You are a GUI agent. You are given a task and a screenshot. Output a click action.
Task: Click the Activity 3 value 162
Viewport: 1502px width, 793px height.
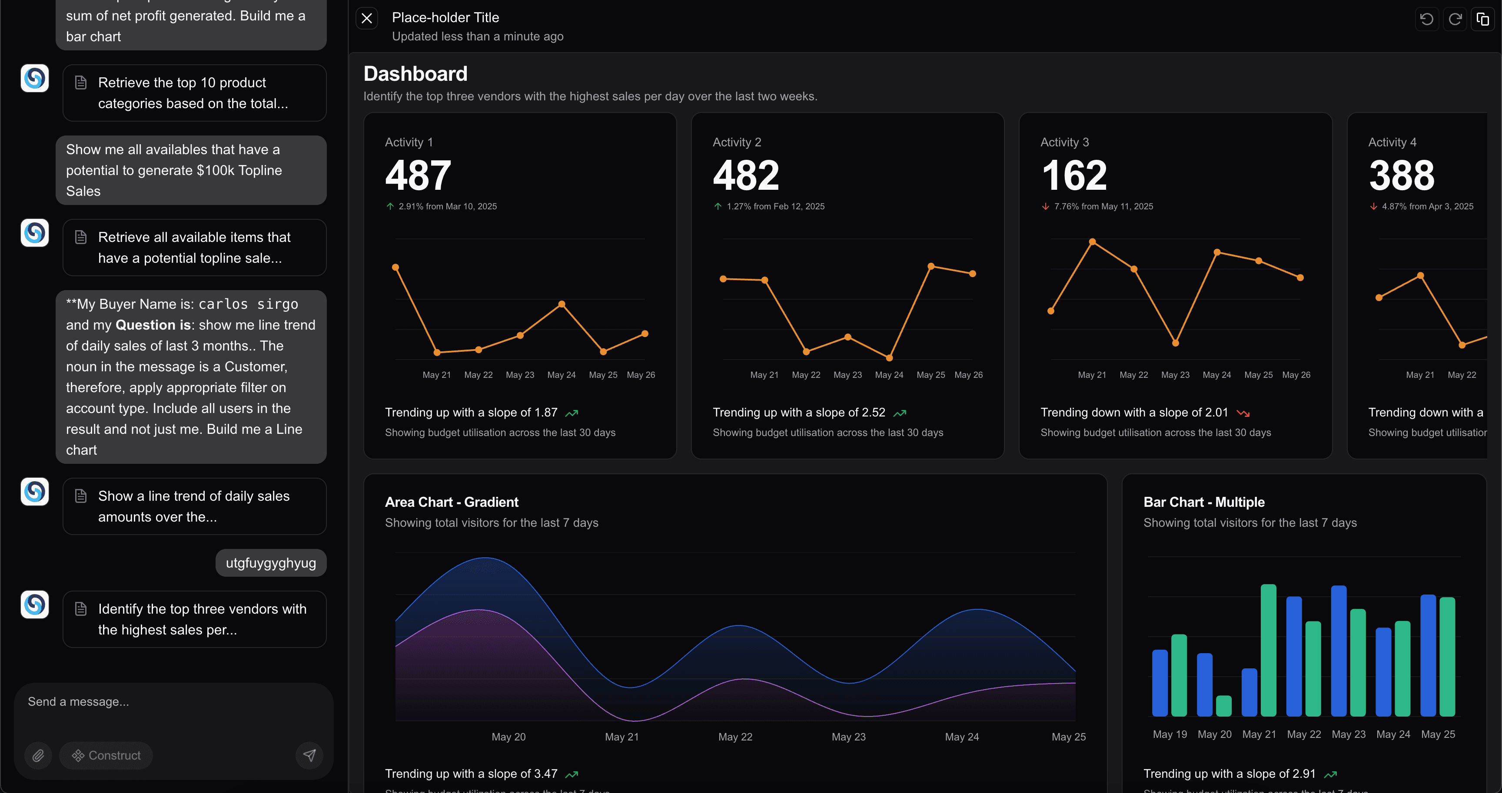(x=1074, y=175)
